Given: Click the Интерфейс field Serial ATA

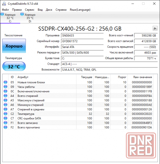Looking at the screenshot, I should 82,47.
